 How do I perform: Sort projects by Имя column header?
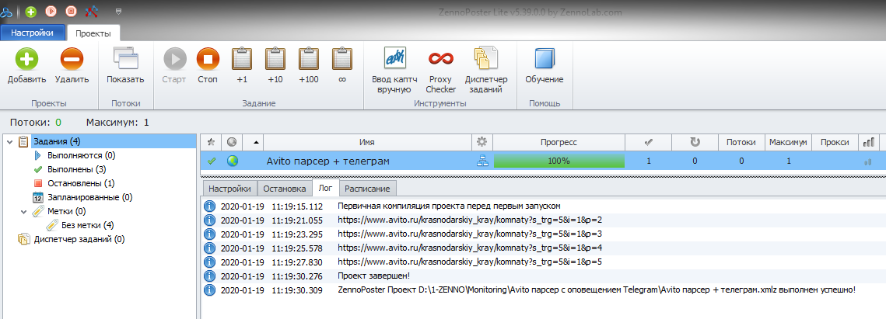(366, 143)
